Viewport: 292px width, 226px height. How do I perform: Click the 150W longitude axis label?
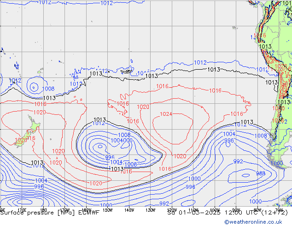point(108,210)
